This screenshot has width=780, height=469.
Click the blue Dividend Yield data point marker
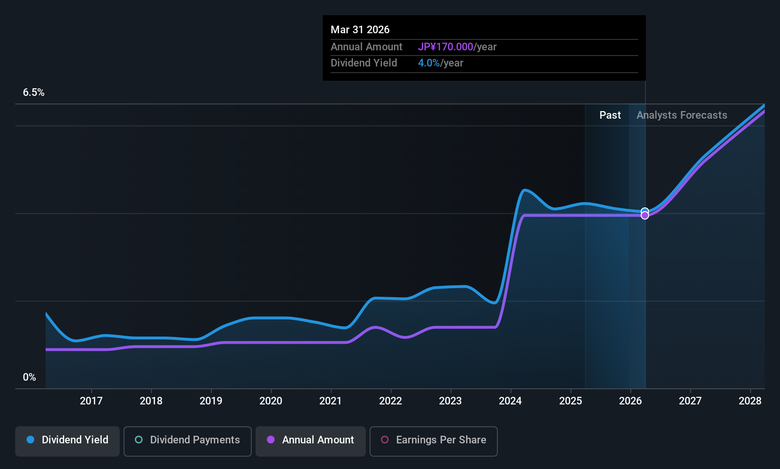[645, 211]
